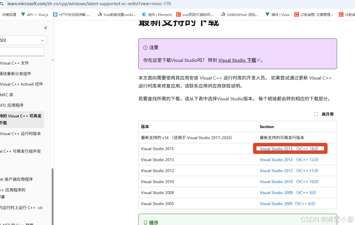Viewport: 355px width, 225px height.
Task: Open the 组件 | Element bookmark
Action: tap(157, 14)
